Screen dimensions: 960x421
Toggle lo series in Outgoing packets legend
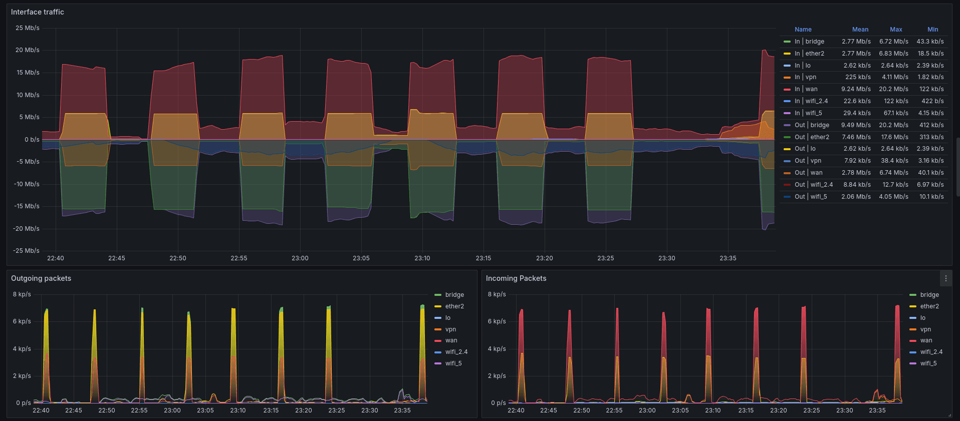coord(448,318)
